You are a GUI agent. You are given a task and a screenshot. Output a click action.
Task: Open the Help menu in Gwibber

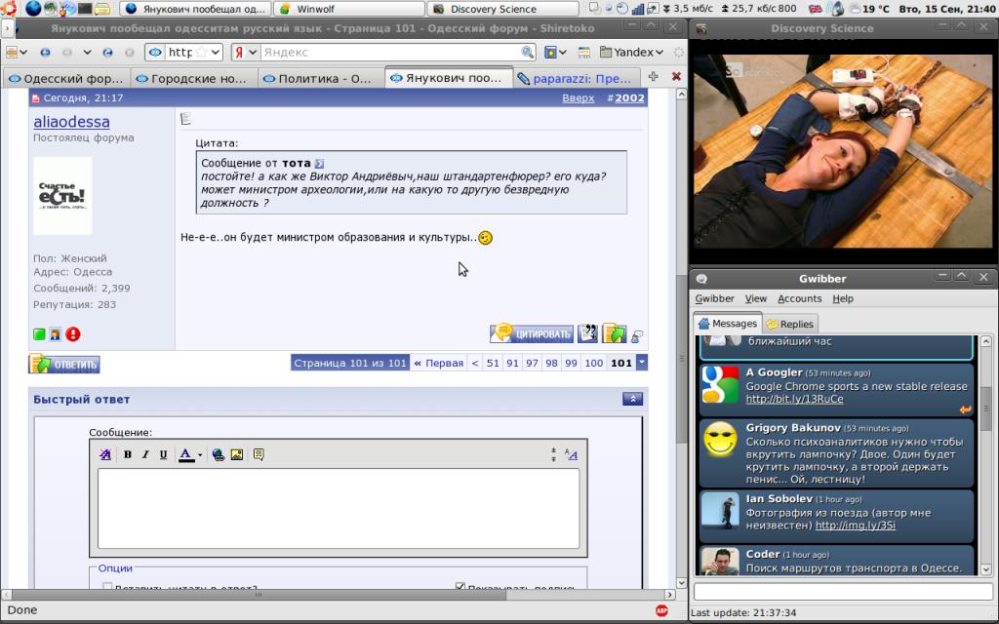pos(843,298)
